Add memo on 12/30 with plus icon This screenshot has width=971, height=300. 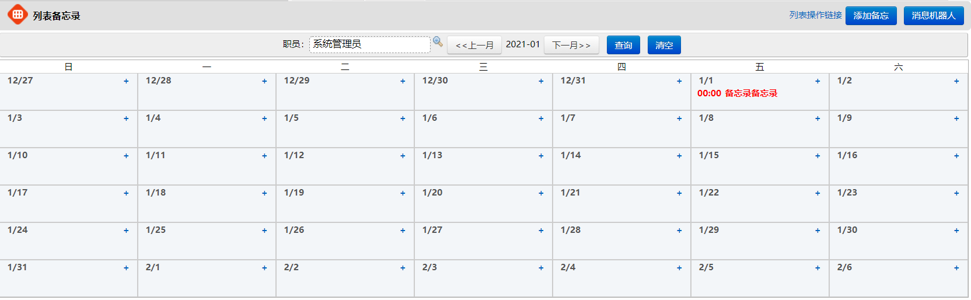coord(541,81)
